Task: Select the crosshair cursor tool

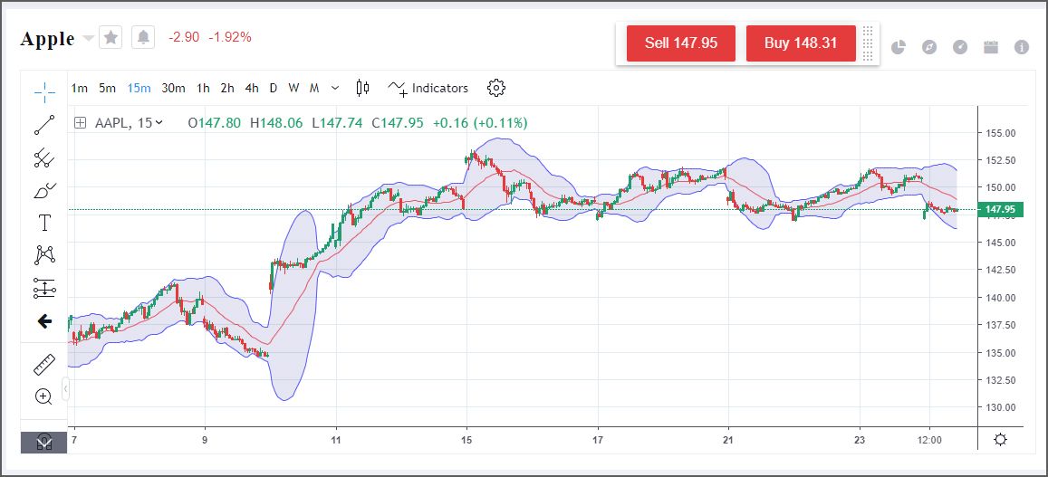Action: [x=44, y=92]
